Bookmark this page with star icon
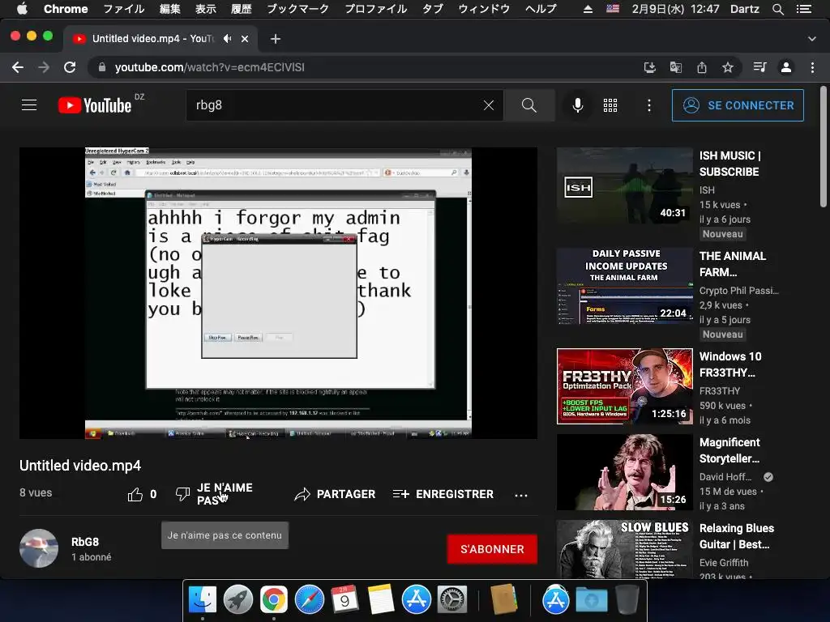This screenshot has height=622, width=830. click(728, 67)
